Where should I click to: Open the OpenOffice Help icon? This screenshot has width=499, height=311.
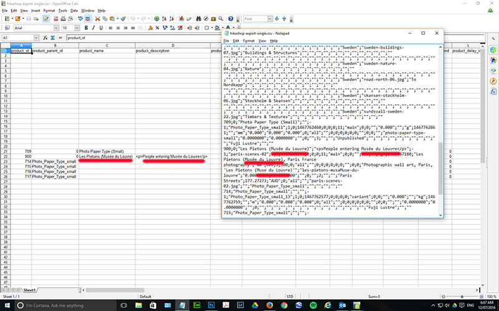tap(231, 19)
